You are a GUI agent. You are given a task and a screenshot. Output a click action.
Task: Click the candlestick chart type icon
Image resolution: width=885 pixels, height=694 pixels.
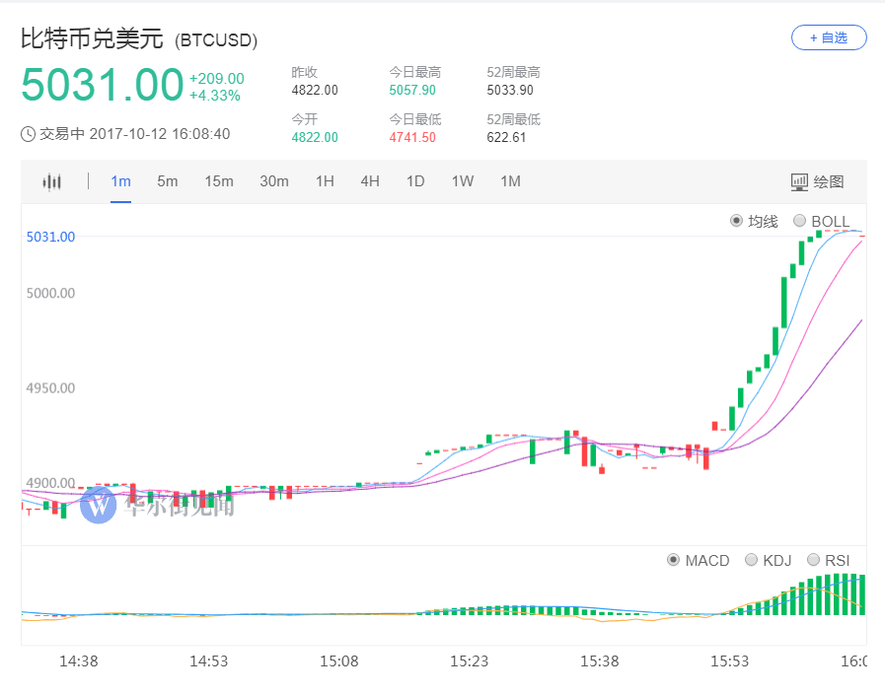point(51,181)
